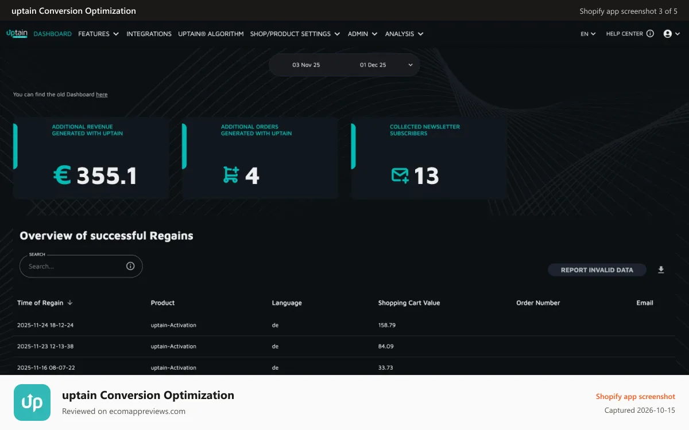
Task: Click the cart value 158.79
Action: pyautogui.click(x=387, y=325)
